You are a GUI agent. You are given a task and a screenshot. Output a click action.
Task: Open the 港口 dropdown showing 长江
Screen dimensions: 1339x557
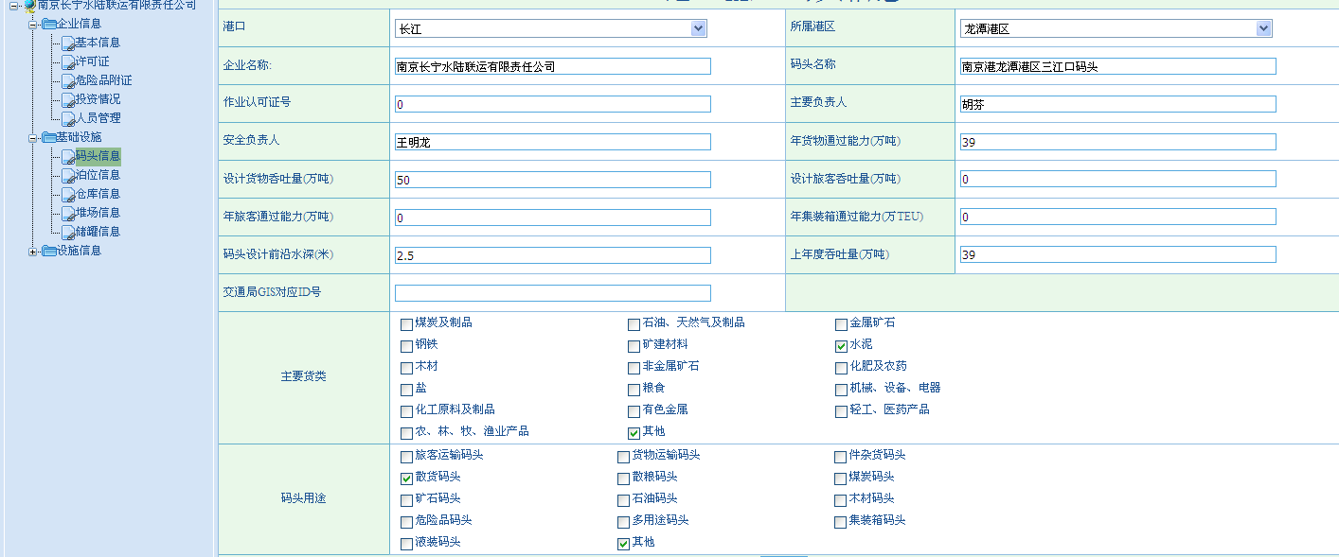pos(698,29)
